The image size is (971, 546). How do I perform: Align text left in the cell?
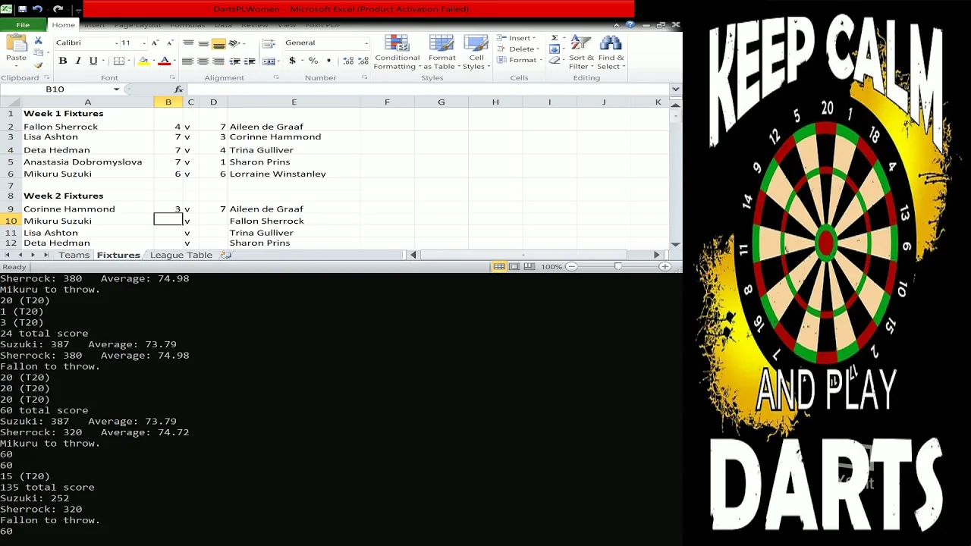pyautogui.click(x=188, y=61)
